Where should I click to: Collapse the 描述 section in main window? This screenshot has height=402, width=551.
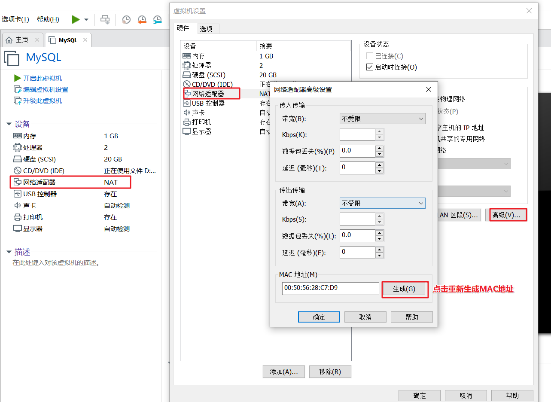click(x=9, y=252)
